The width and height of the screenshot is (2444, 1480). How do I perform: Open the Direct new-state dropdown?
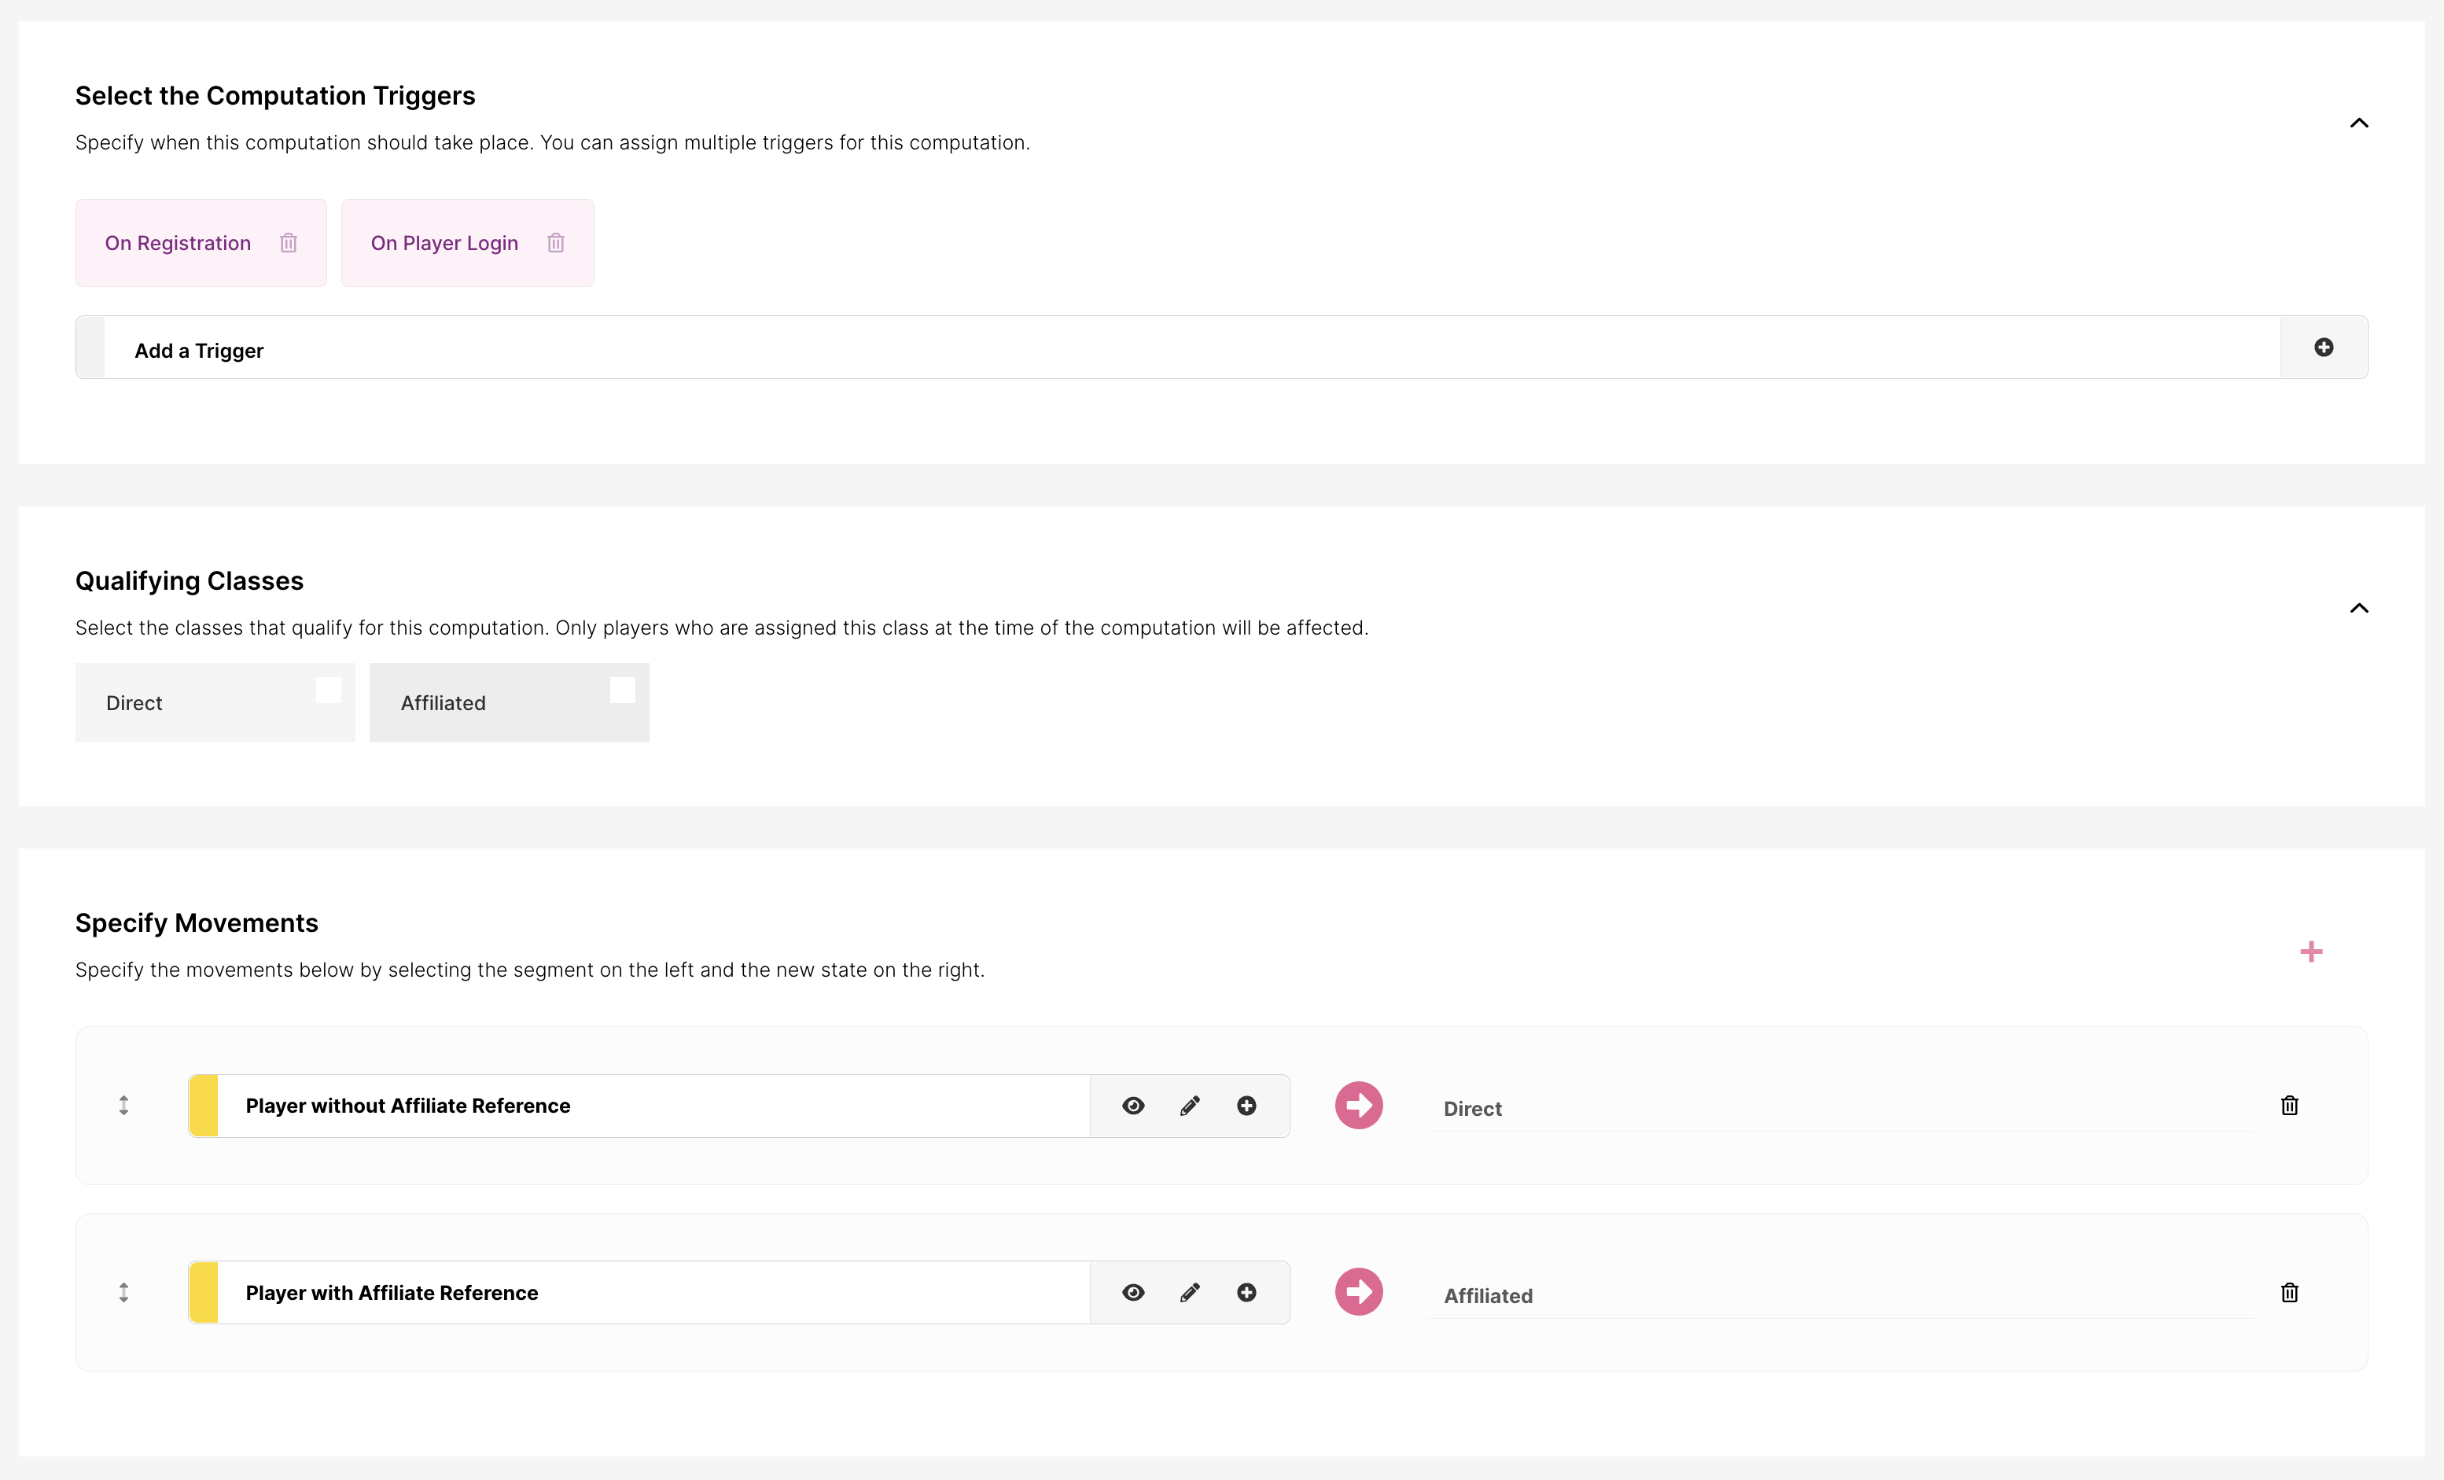1840,1108
